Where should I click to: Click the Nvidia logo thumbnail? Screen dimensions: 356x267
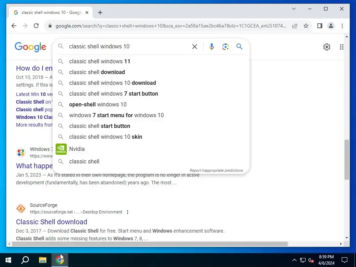[61, 149]
